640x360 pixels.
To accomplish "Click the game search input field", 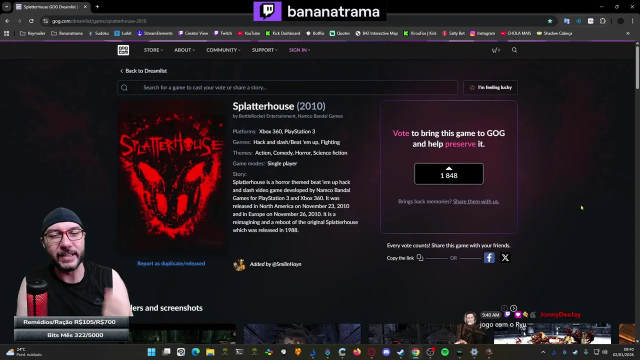I will pyautogui.click(x=287, y=87).
